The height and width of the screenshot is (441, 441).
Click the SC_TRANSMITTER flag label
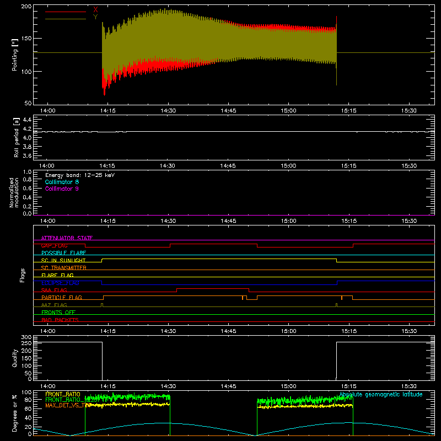tap(64, 268)
